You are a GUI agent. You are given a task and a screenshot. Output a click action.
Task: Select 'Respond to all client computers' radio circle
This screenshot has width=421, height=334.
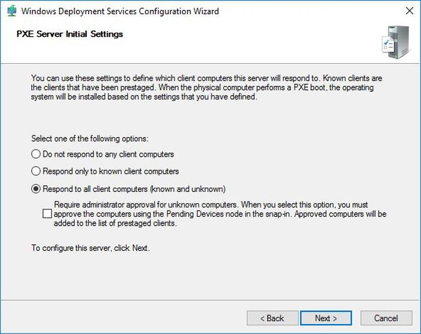pyautogui.click(x=36, y=189)
